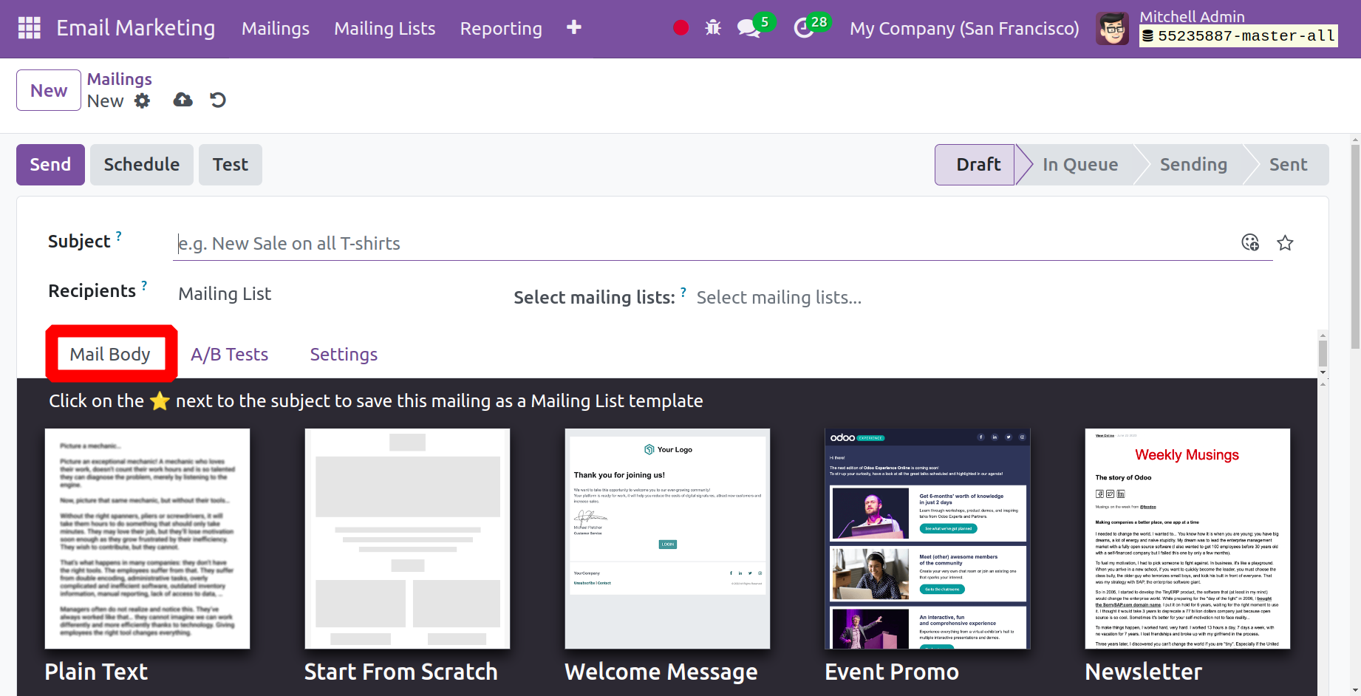Choose the Welcome Message template thumbnail

click(666, 539)
